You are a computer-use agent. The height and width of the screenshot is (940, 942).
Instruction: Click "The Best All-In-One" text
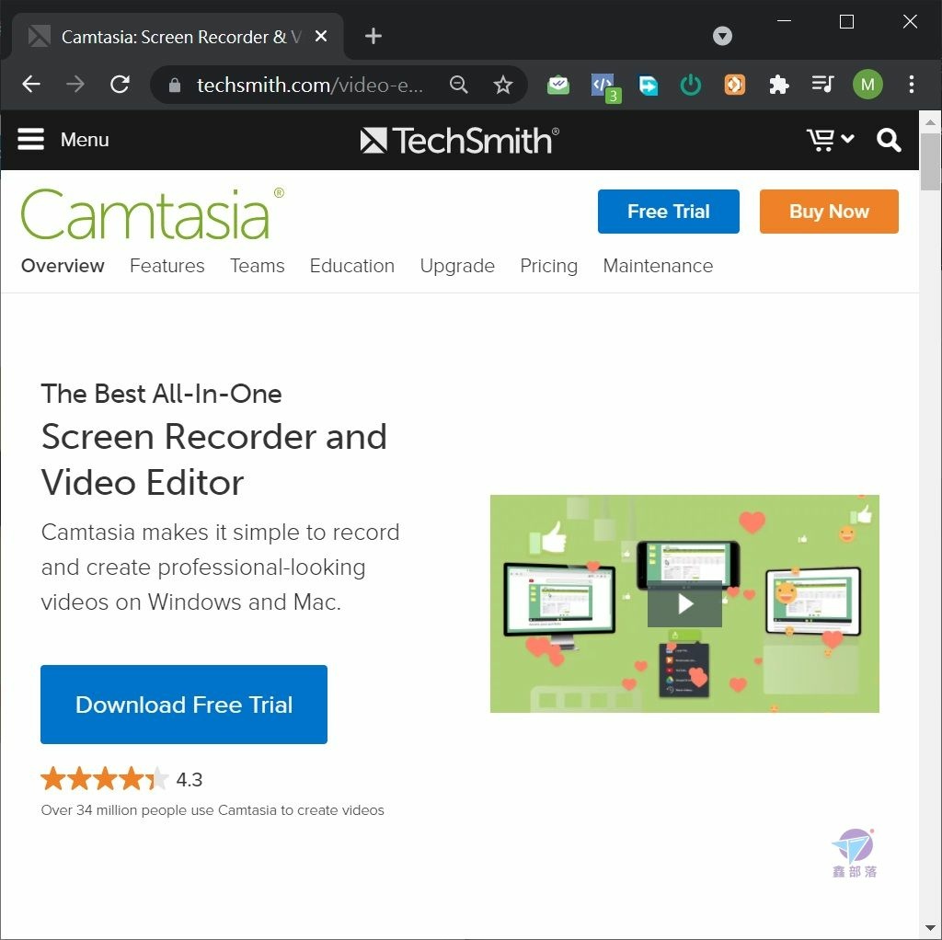[x=161, y=394]
